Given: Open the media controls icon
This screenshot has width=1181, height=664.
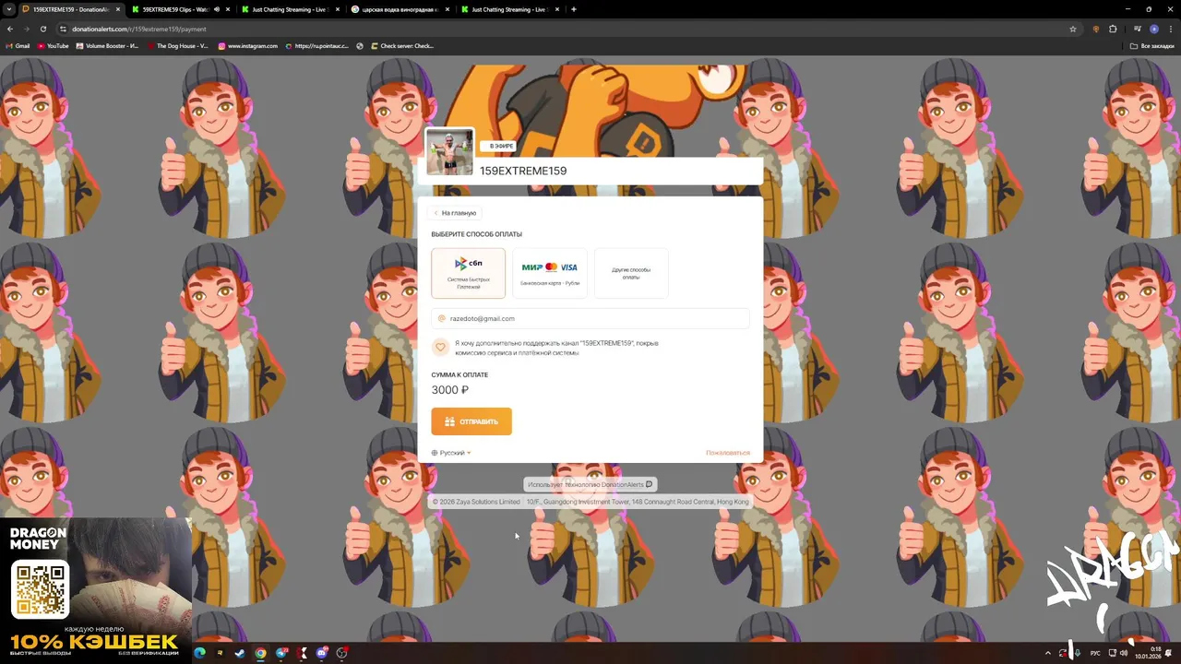Looking at the screenshot, I should 1138,29.
